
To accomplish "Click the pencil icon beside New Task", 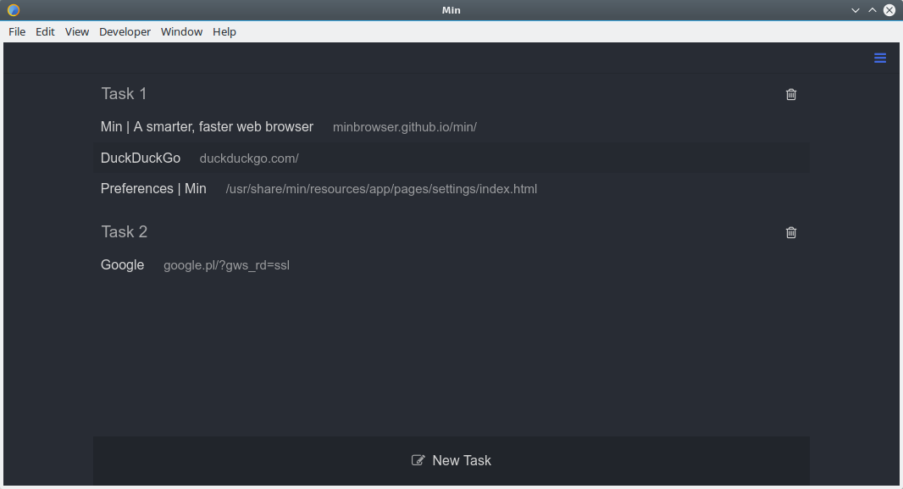I will [x=418, y=460].
